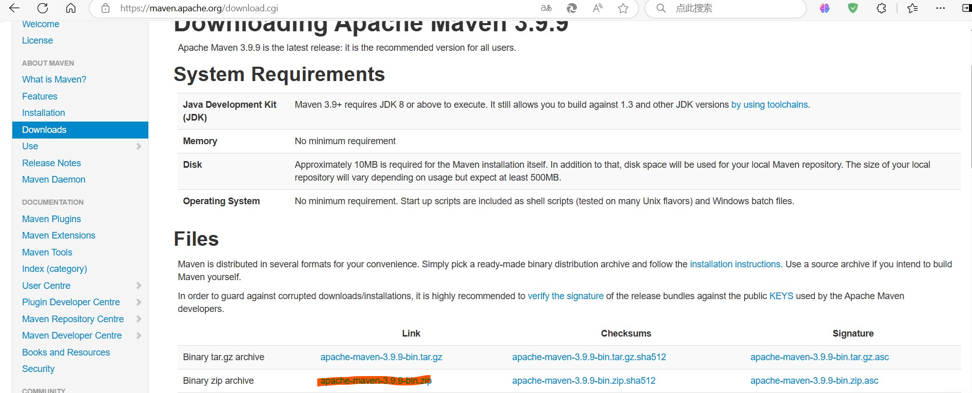Open Index (category) link

click(54, 269)
